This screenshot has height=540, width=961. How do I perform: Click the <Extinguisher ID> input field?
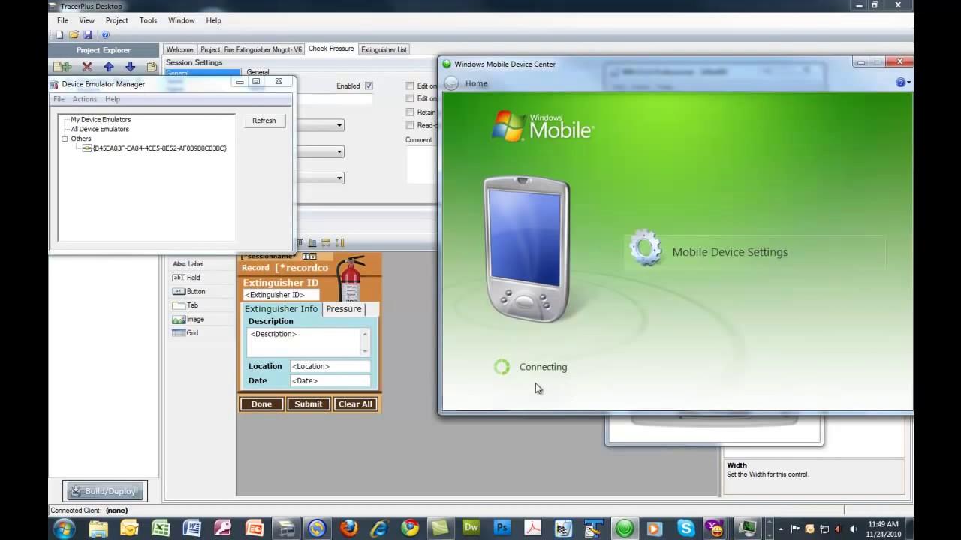coord(281,295)
